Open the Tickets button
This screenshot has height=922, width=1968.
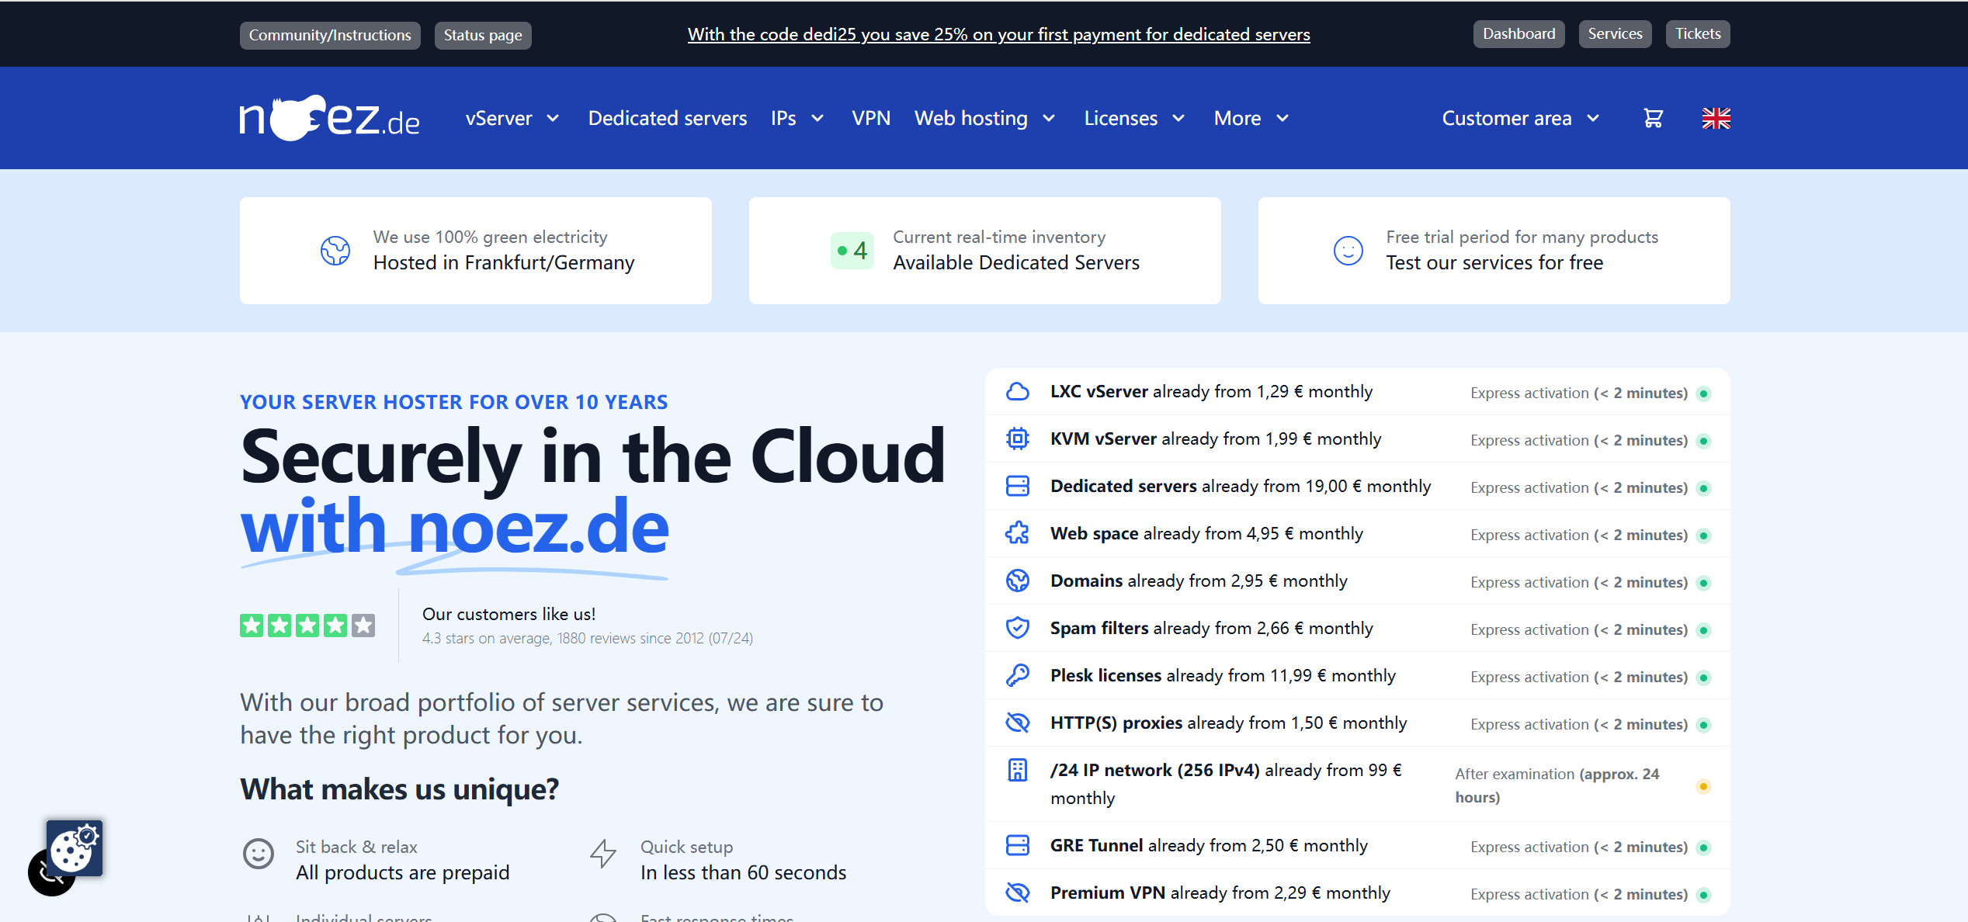click(x=1698, y=34)
